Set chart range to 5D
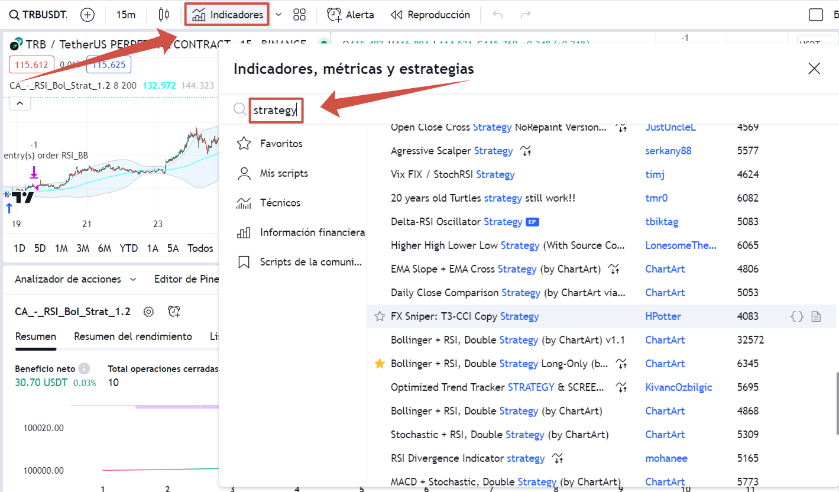This screenshot has height=492, width=839. coord(40,248)
